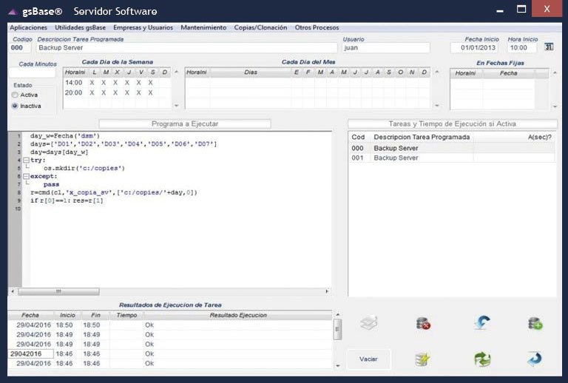Click the Fecha column header in fixed dates table

509,73
